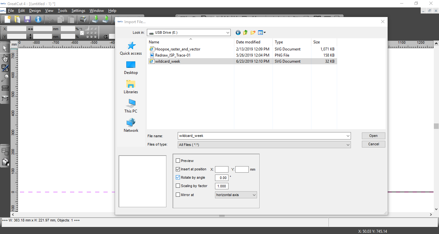Open the Design menu
Screen dimensions: 439x234
click(x=35, y=11)
